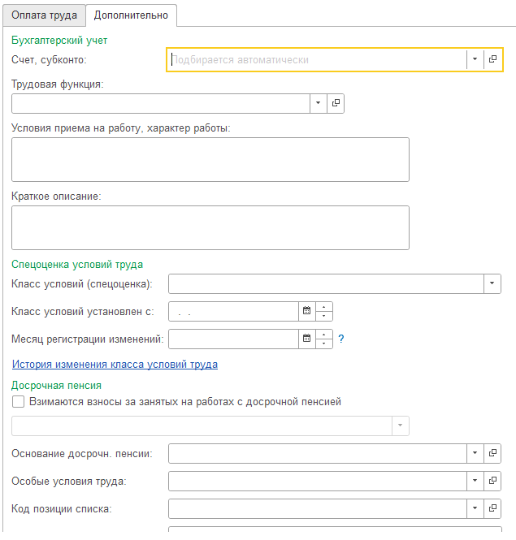
Task: Click stepper arrows of Класс условий установлен с
Action: pyautogui.click(x=324, y=311)
